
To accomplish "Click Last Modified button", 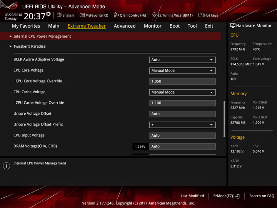I will coord(192,196).
